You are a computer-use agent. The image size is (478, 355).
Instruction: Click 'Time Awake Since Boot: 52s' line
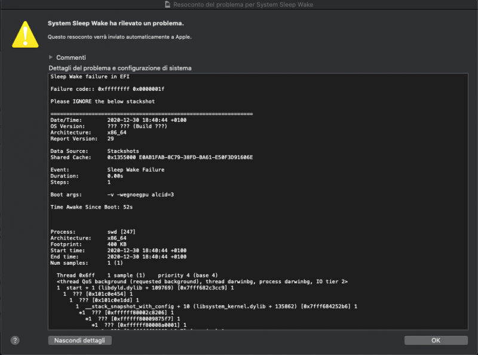[91, 207]
